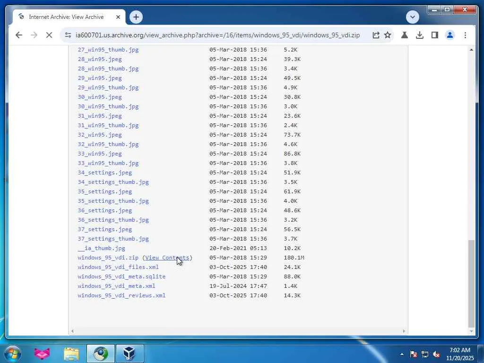Viewport: 484px width, 363px height.
Task: Open the View Contents link
Action: [167, 258]
